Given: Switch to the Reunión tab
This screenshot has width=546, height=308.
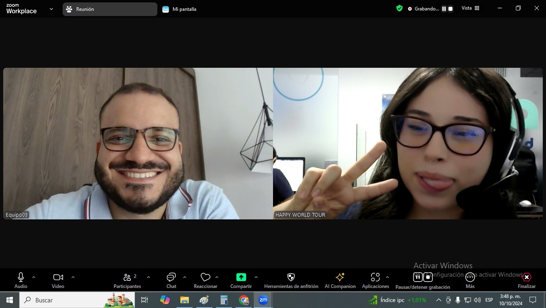Looking at the screenshot, I should point(110,9).
